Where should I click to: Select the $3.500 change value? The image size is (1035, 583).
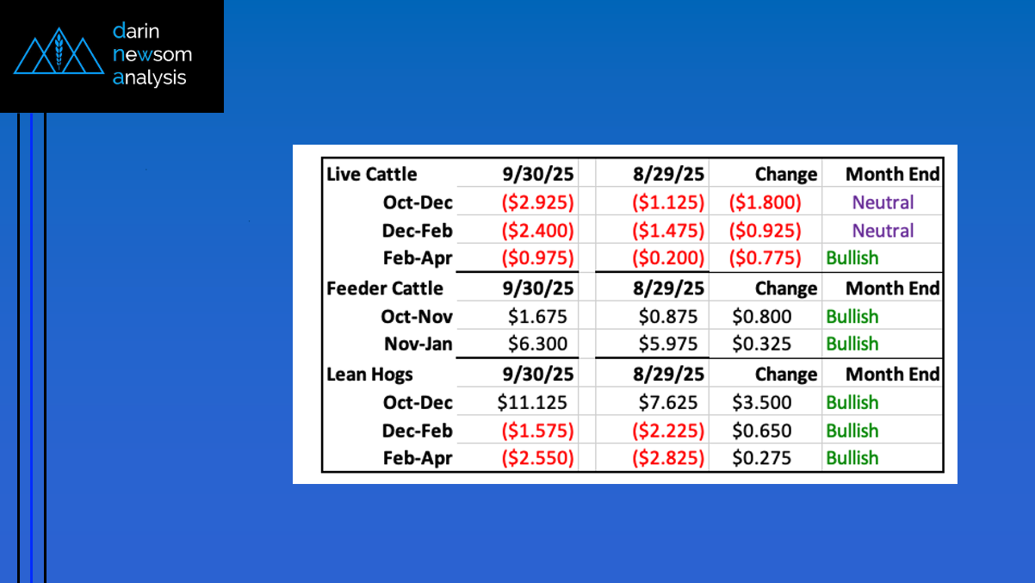coord(761,402)
